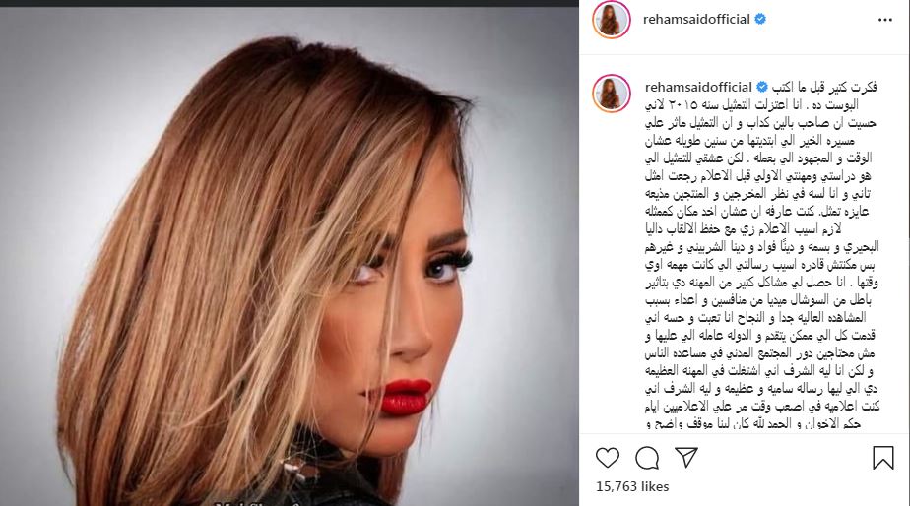Open rehamsaidofficial link in the caption
Viewport: 910px width, 506px height.
pyautogui.click(x=699, y=87)
